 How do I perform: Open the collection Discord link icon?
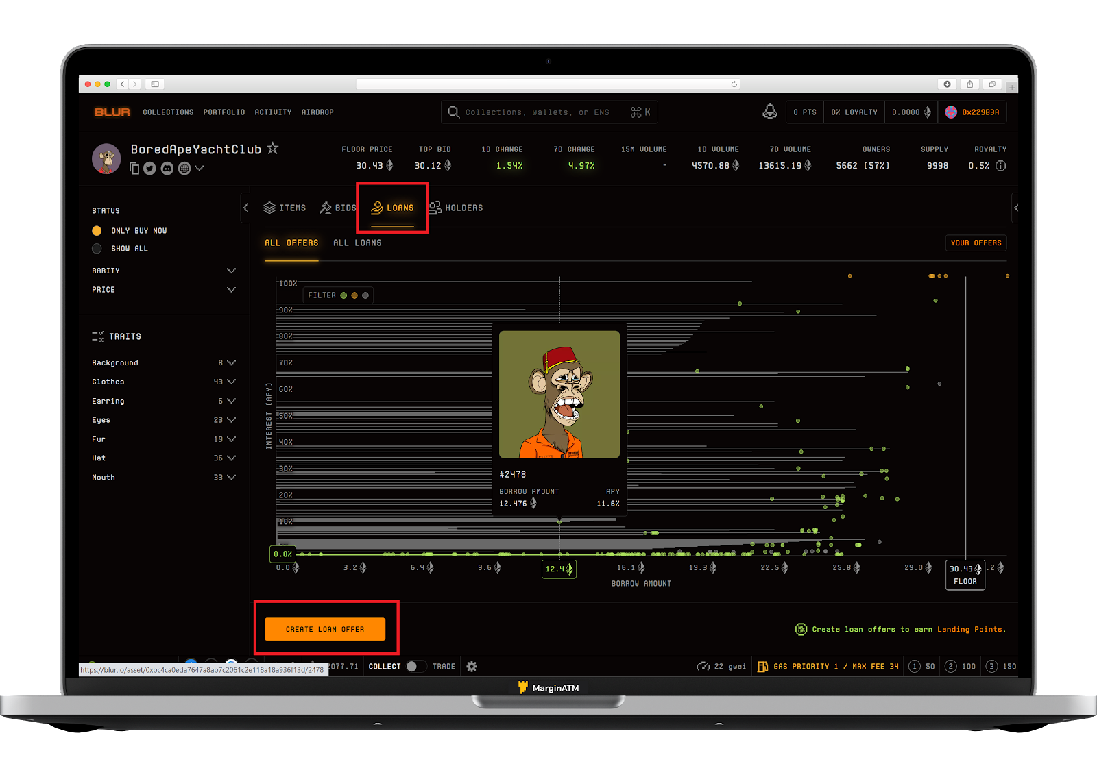tap(167, 169)
